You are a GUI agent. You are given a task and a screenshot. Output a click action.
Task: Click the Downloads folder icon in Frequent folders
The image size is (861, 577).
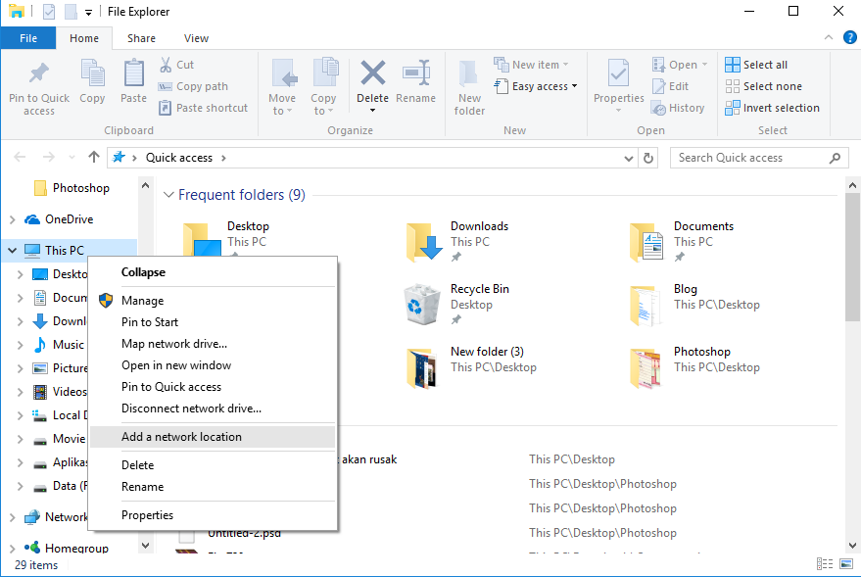click(x=424, y=242)
